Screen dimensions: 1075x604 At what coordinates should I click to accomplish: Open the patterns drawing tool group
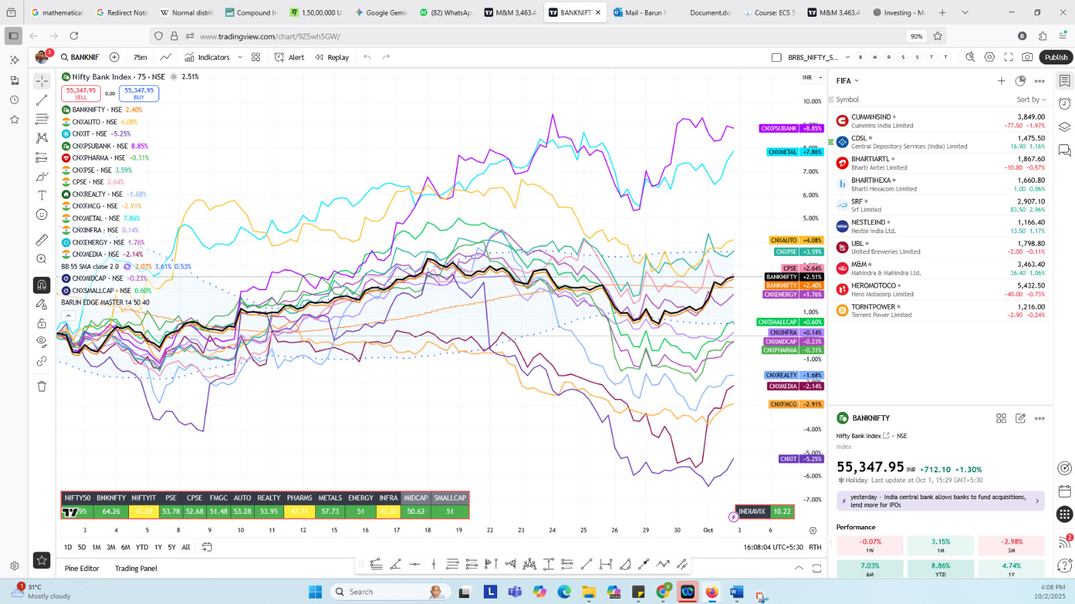click(42, 138)
